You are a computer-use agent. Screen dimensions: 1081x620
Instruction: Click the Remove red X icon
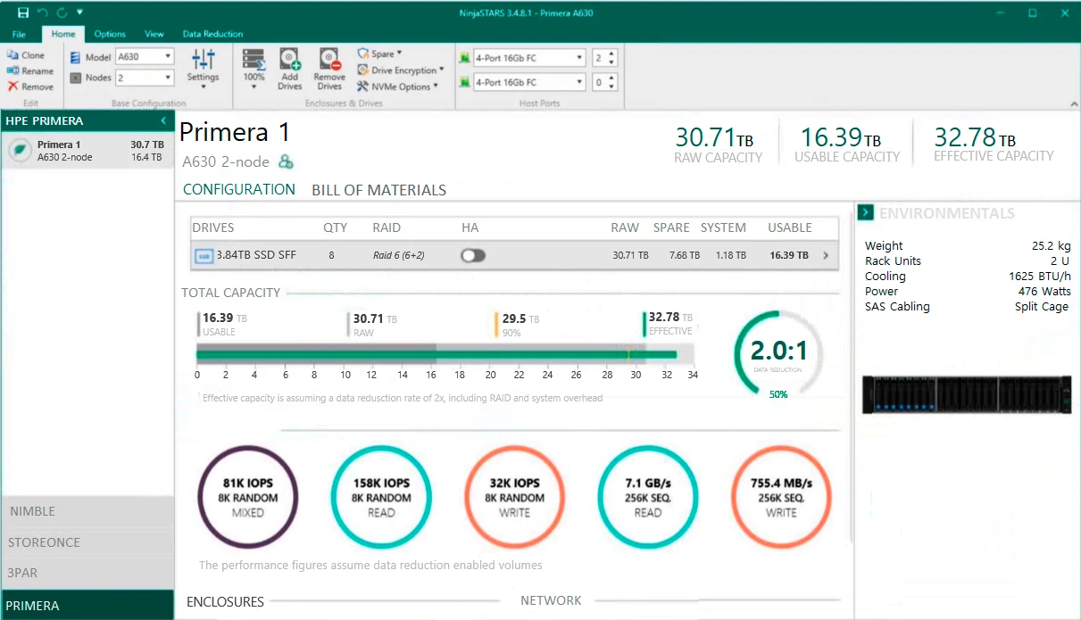tap(13, 87)
